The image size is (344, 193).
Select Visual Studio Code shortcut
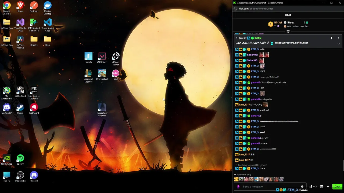[x=48, y=25]
